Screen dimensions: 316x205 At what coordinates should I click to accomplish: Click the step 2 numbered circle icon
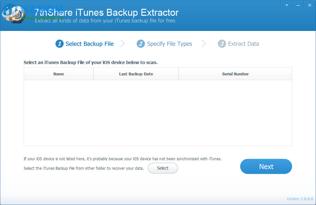(141, 44)
